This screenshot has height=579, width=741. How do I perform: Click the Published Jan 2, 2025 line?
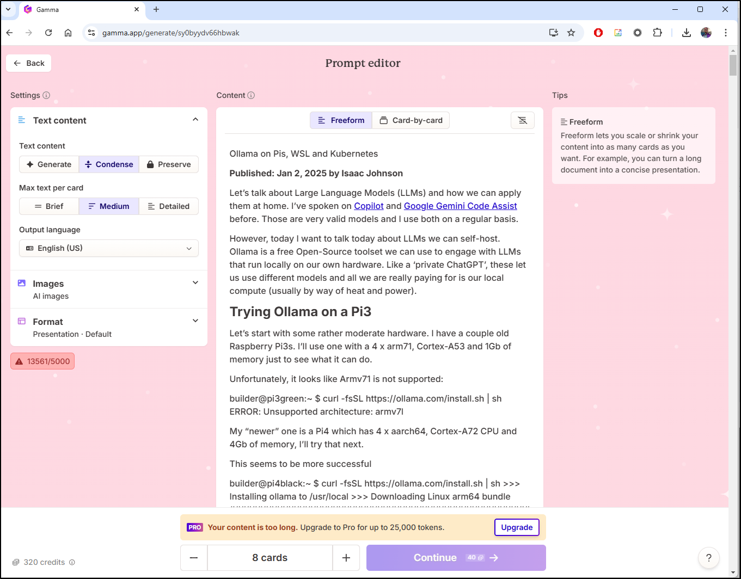316,174
